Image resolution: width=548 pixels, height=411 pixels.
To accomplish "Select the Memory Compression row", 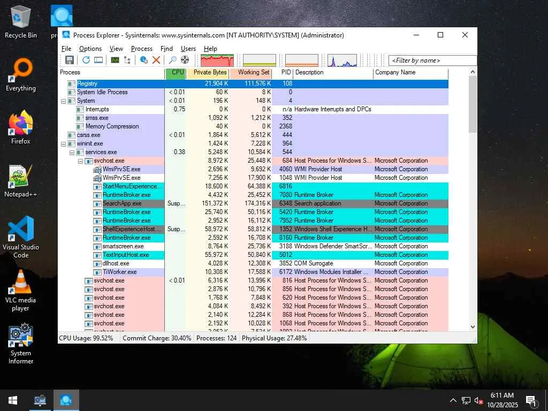I will [254, 126].
